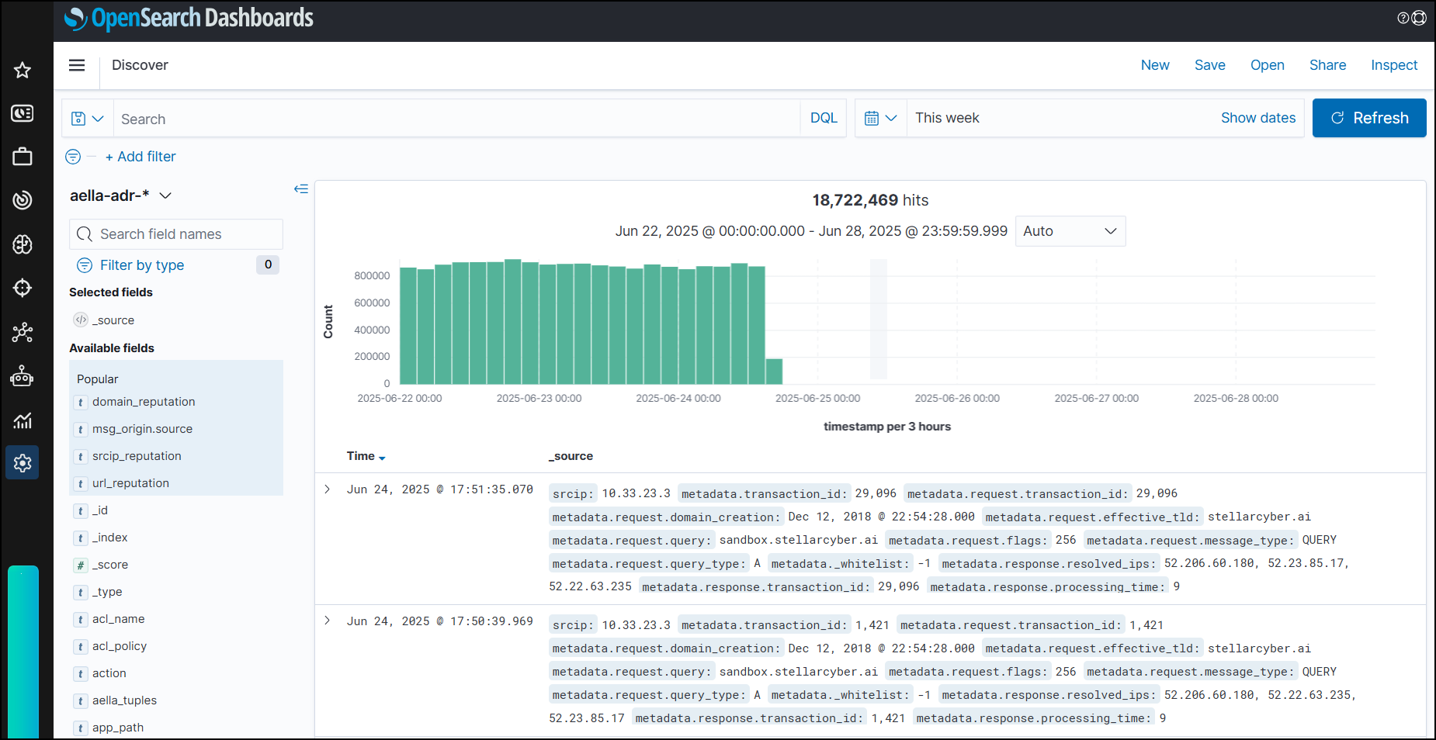This screenshot has width=1436, height=740.
Task: Open the Auto interval dropdown
Action: pyautogui.click(x=1070, y=231)
